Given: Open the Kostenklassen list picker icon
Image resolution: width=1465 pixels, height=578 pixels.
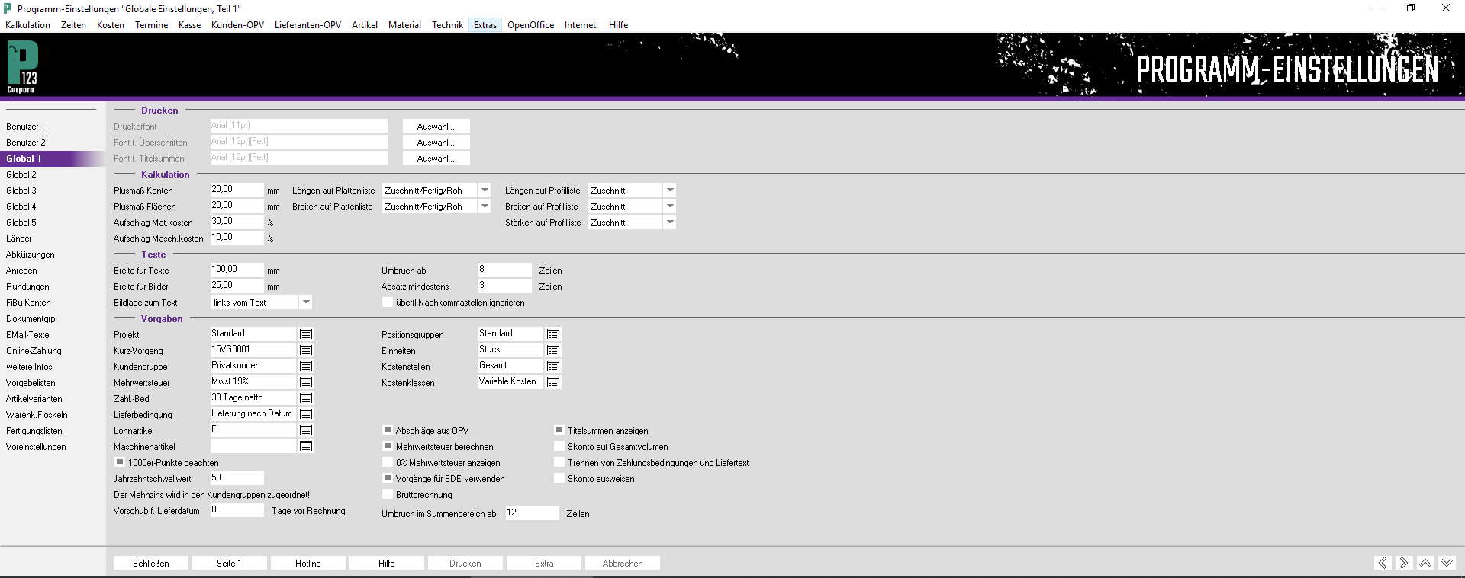Looking at the screenshot, I should [x=553, y=382].
